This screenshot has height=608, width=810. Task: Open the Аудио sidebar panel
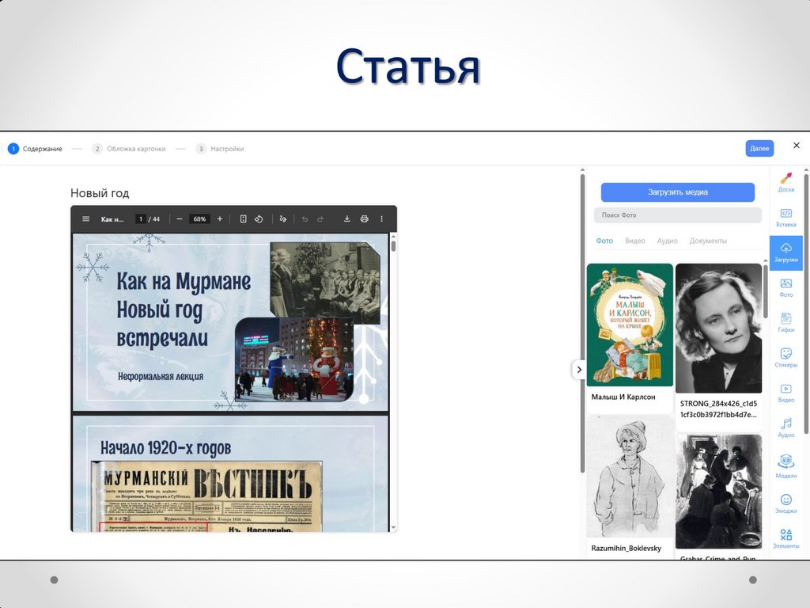[x=785, y=428]
